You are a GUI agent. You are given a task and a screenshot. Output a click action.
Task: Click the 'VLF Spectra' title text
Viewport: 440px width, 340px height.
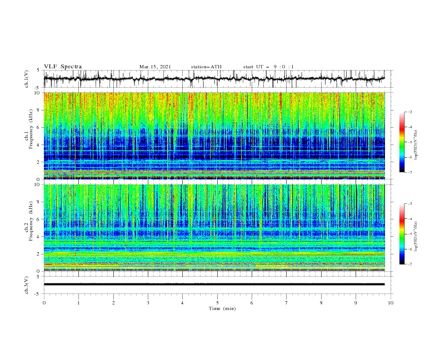[x=63, y=67]
